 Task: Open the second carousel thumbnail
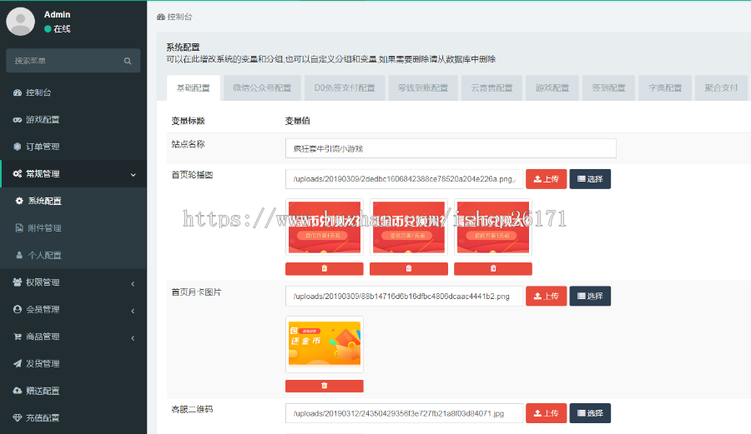[x=409, y=227]
